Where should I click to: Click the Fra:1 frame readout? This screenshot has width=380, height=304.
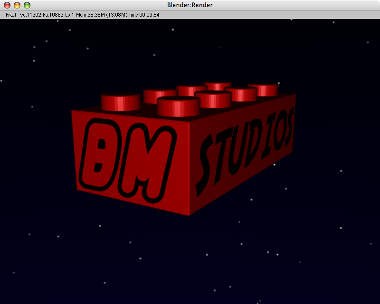11,15
